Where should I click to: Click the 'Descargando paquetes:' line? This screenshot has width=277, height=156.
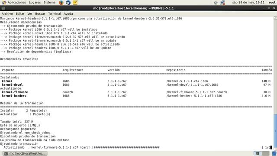coord(18,129)
